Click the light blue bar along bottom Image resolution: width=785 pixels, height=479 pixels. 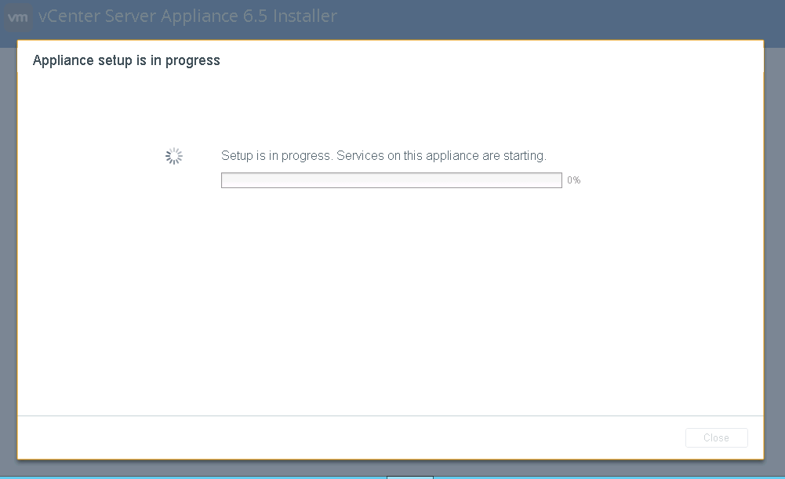[x=392, y=477]
